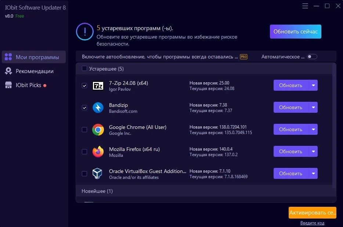Uncheck the 7-Zip 24.08 checkbox
The height and width of the screenshot is (227, 343).
coord(84,86)
